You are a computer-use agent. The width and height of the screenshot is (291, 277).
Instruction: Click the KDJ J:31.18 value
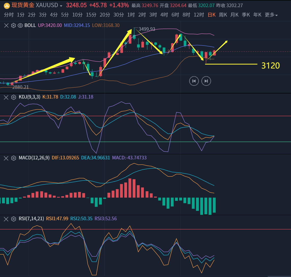86,97
